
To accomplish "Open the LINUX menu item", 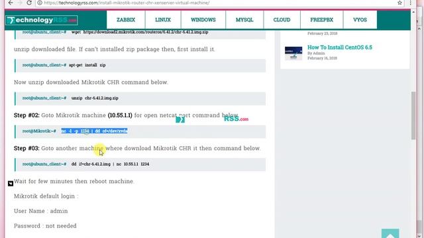I will (163, 20).
